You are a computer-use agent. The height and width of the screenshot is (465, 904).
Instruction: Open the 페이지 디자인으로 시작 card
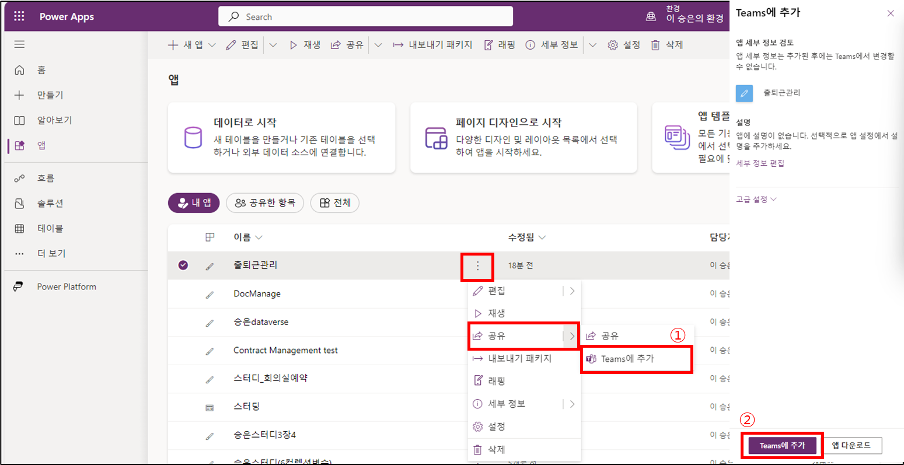523,138
